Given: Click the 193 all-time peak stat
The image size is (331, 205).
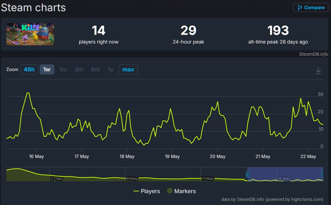Looking at the screenshot, I should (x=278, y=35).
